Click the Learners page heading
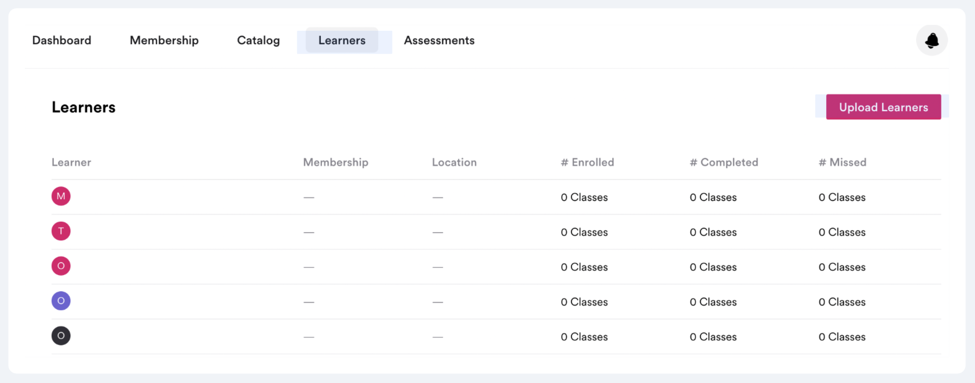 [83, 107]
